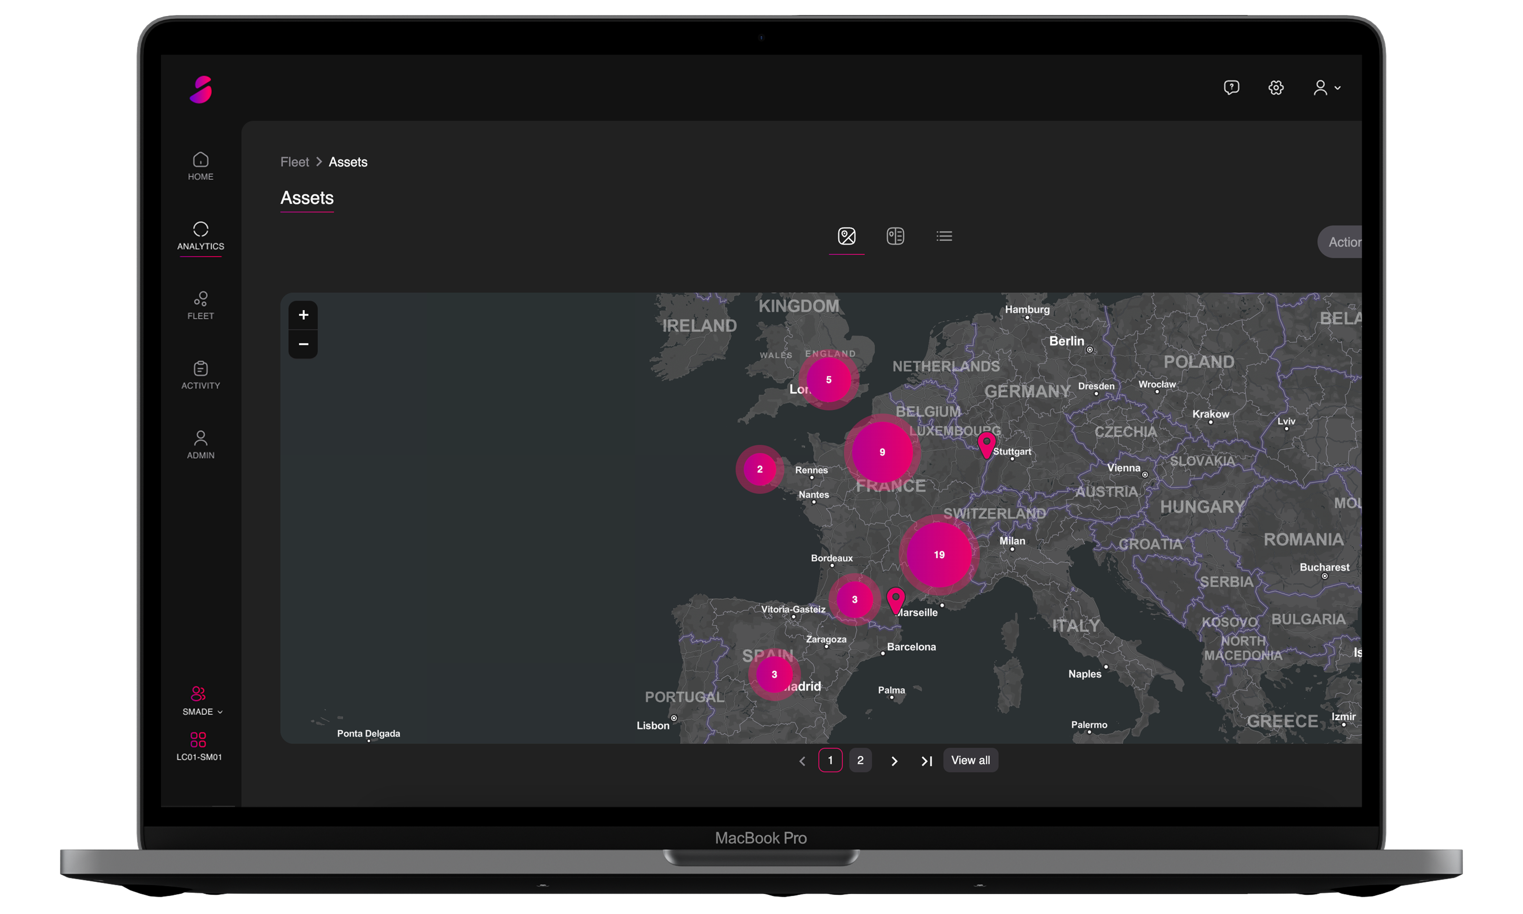The height and width of the screenshot is (914, 1523).
Task: Select asset pin near Marseille
Action: [896, 601]
